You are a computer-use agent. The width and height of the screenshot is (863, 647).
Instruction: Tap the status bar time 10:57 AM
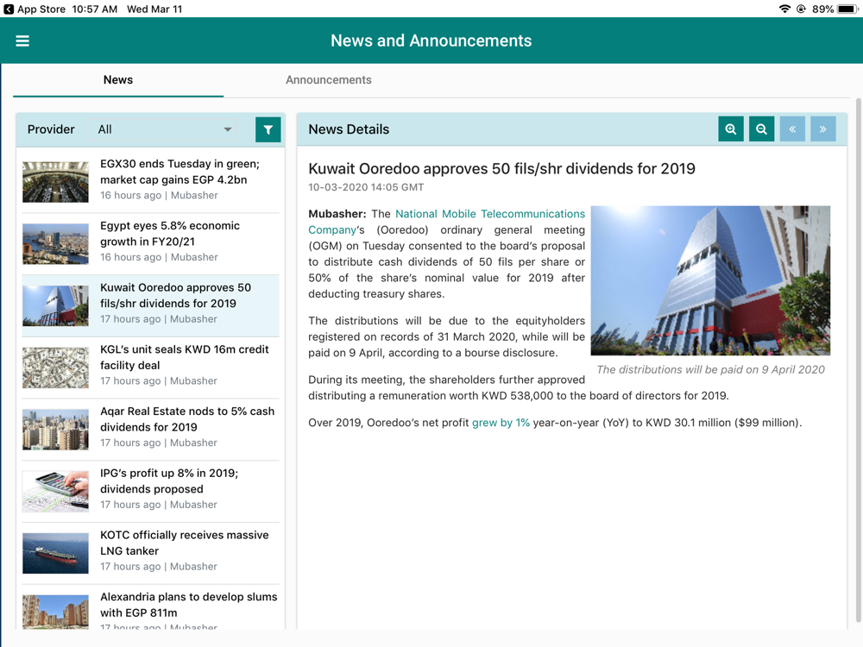tap(94, 9)
